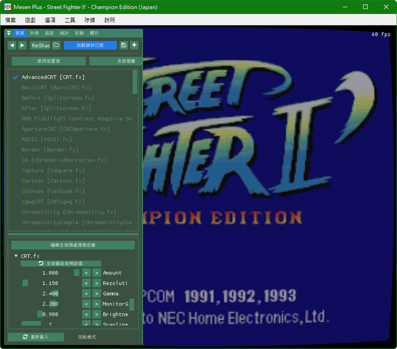This screenshot has height=349, width=397.
Task: Increase Gamma with the right arrow
Action: point(97,294)
